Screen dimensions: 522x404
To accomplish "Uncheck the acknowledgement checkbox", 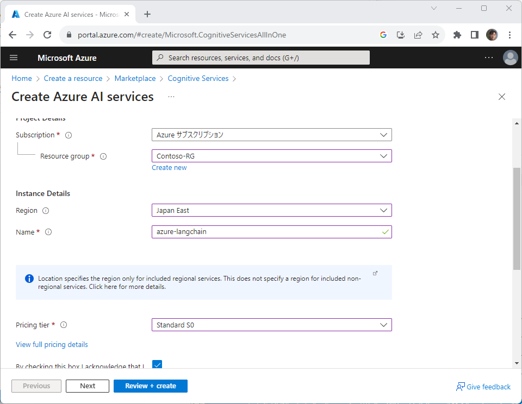I will [x=157, y=364].
